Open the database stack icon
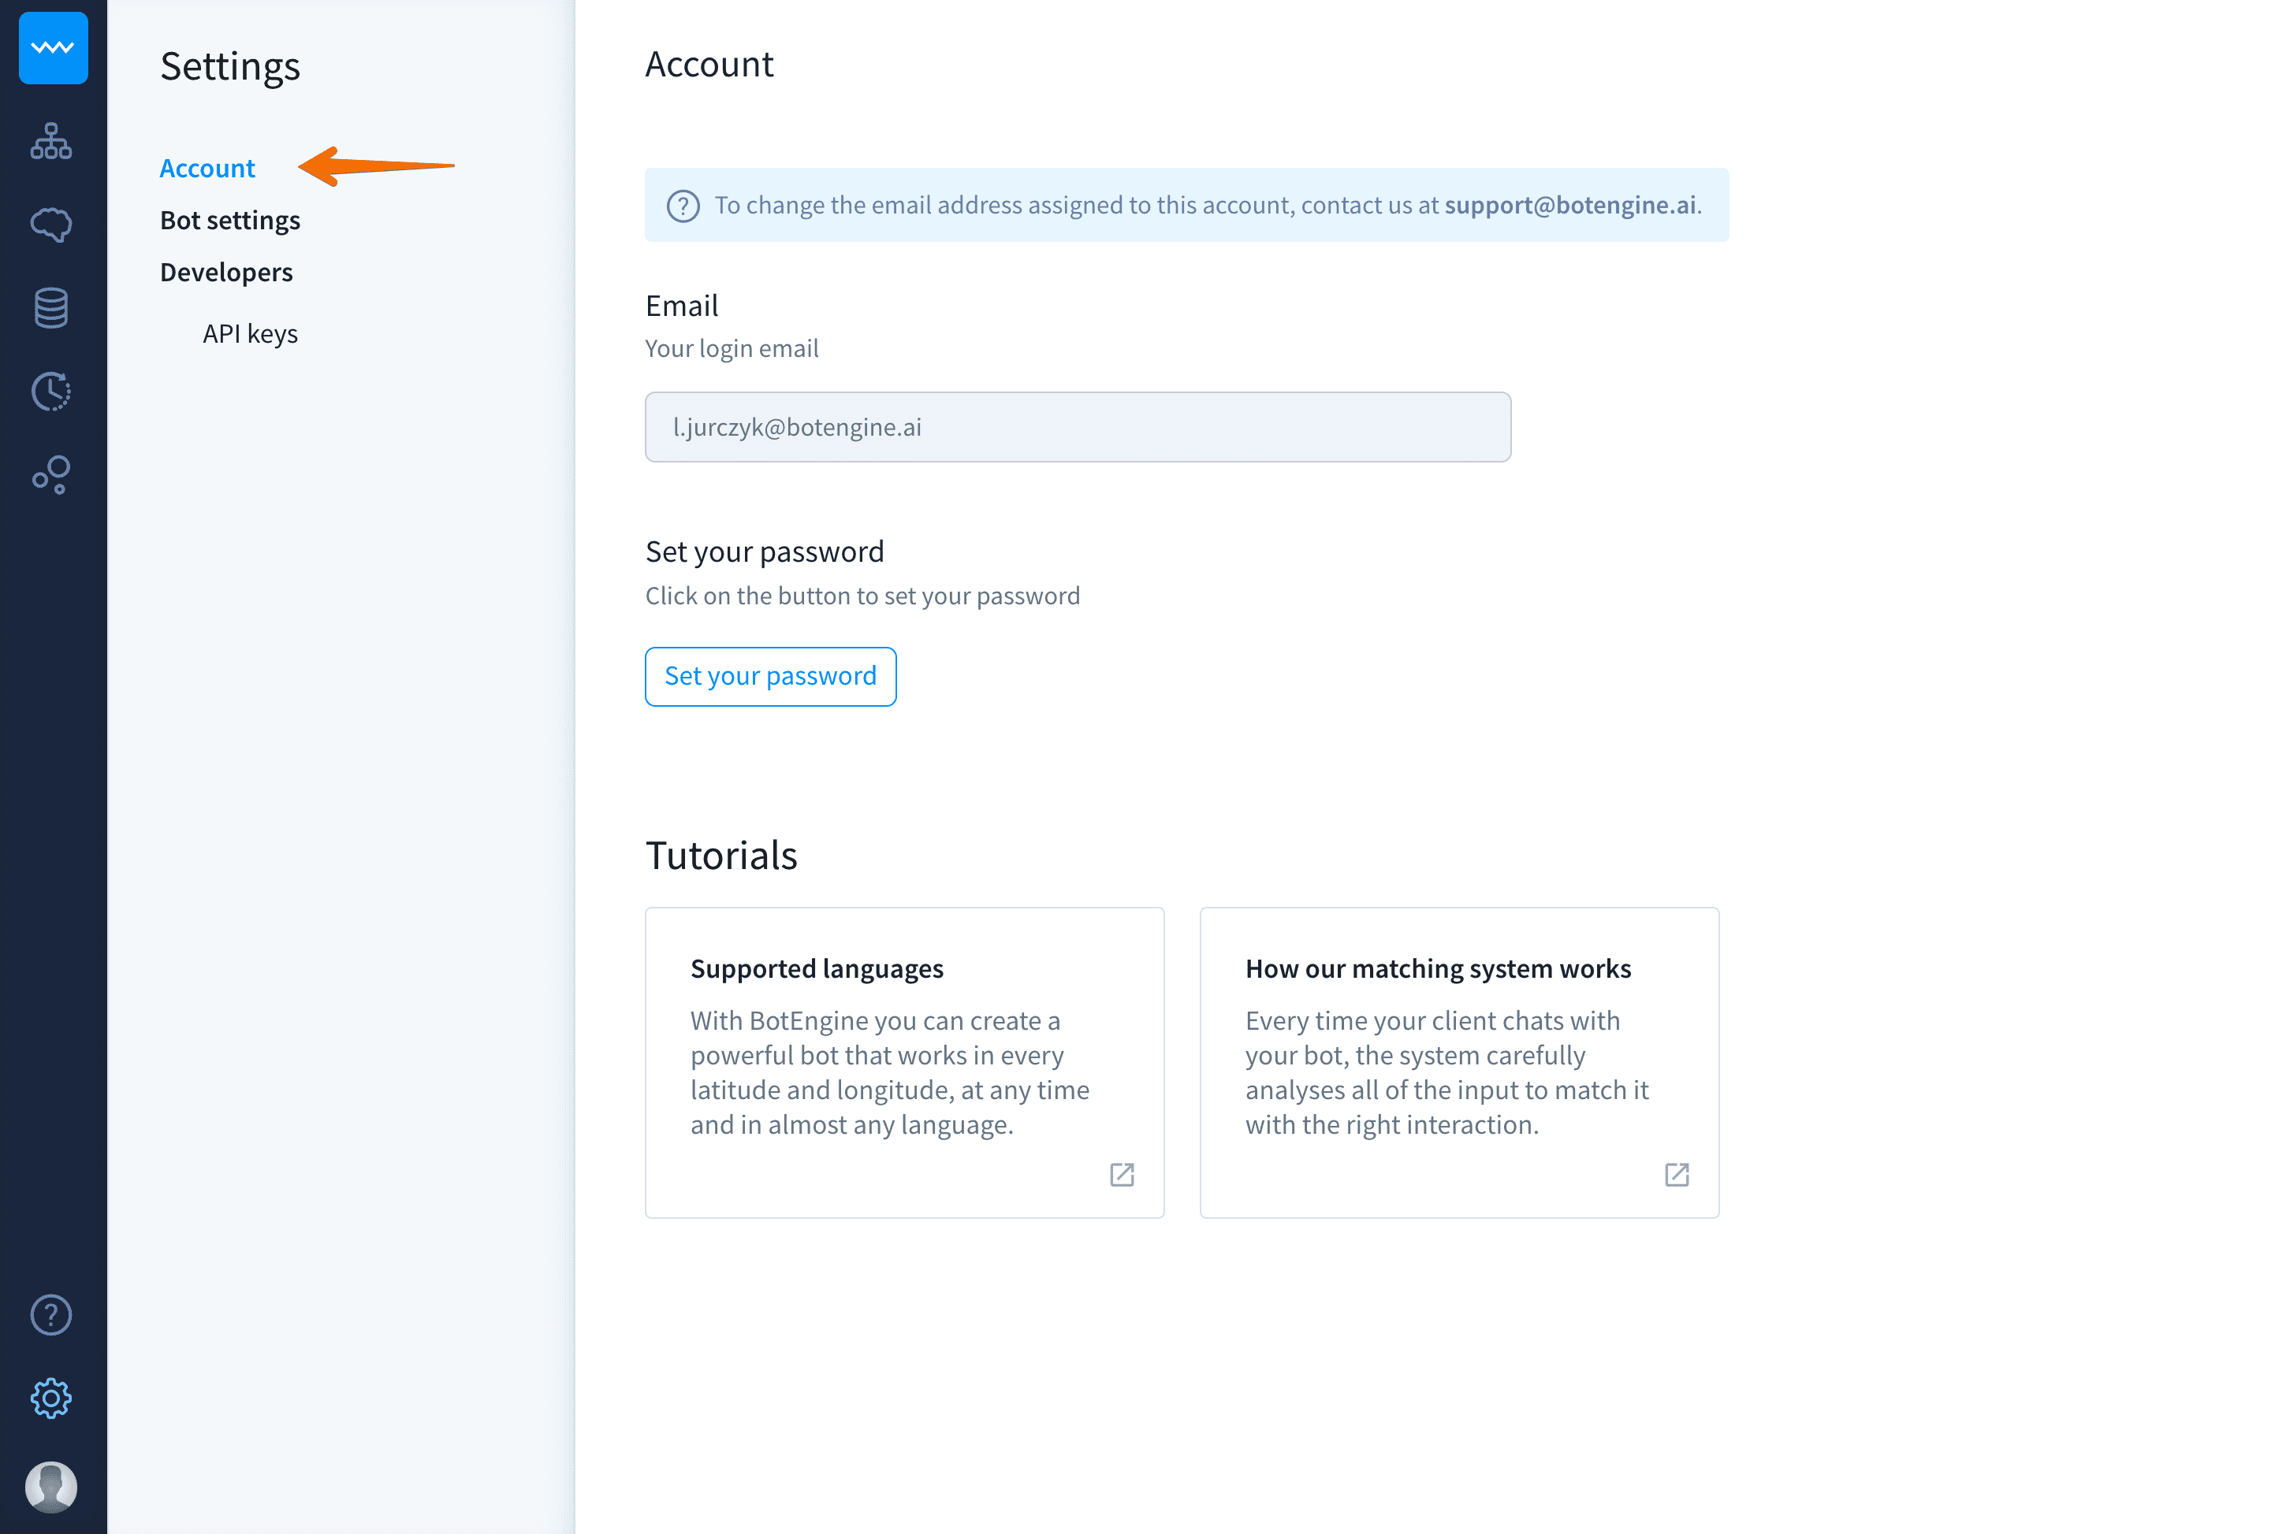This screenshot has height=1534, width=2275. point(51,308)
